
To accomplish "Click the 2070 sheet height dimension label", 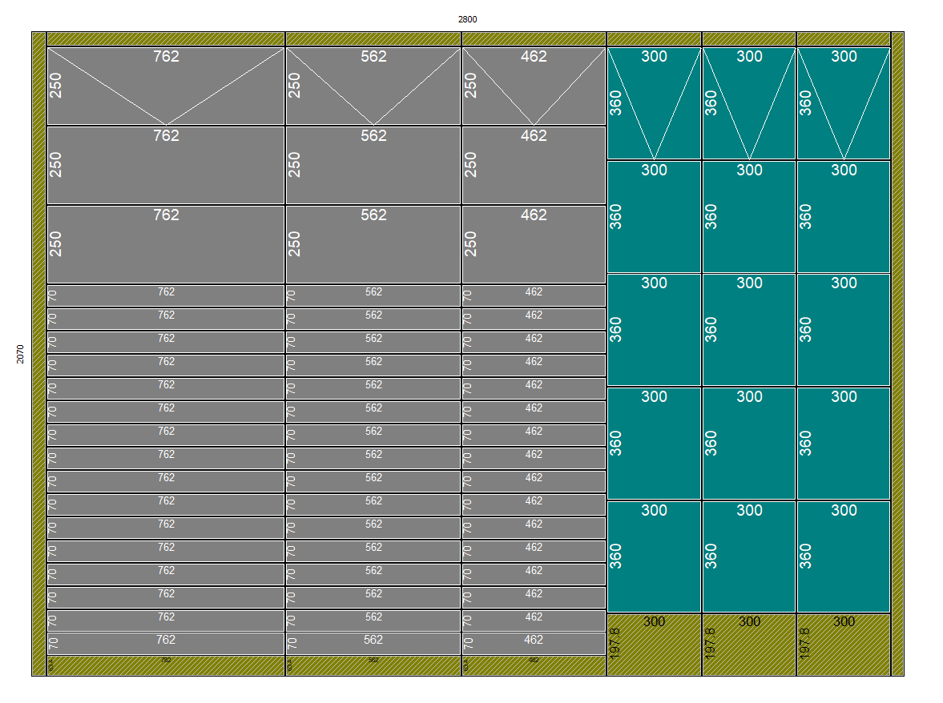I will coord(21,354).
